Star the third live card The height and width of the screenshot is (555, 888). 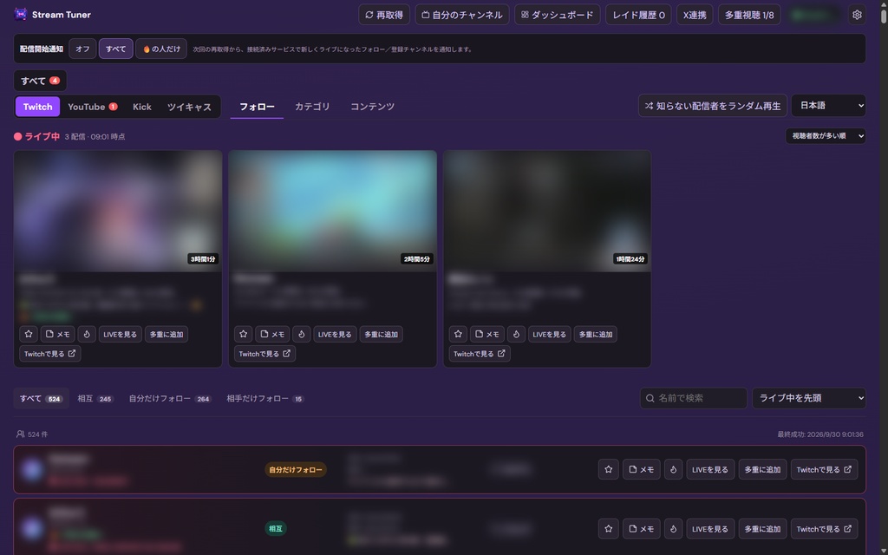coord(458,334)
